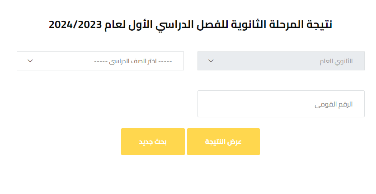Screen dimensions: 376x194
Task: Start a new search via بحث جديد
Action: [x=153, y=142]
